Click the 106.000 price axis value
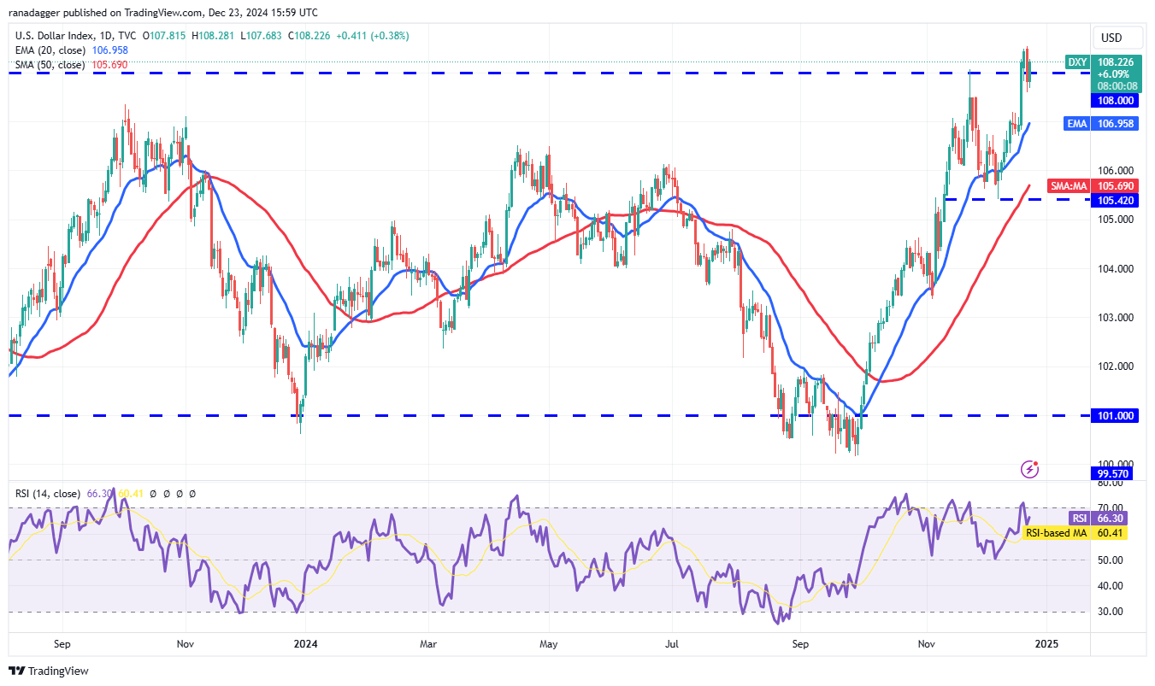Image resolution: width=1155 pixels, height=686 pixels. (x=1115, y=170)
